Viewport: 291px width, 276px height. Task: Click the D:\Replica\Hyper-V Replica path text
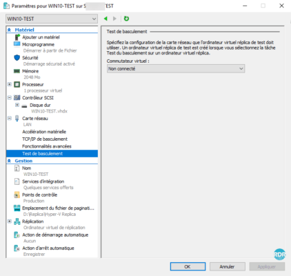(50, 215)
